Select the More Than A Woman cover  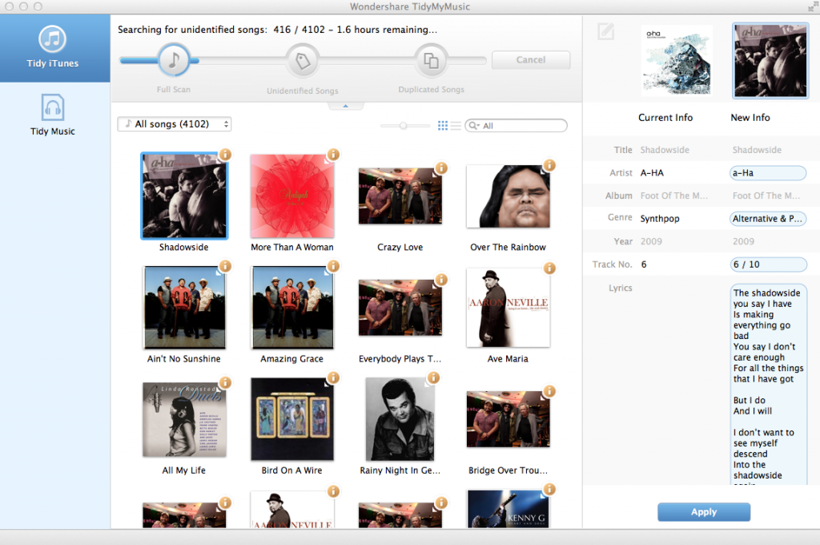click(x=292, y=196)
